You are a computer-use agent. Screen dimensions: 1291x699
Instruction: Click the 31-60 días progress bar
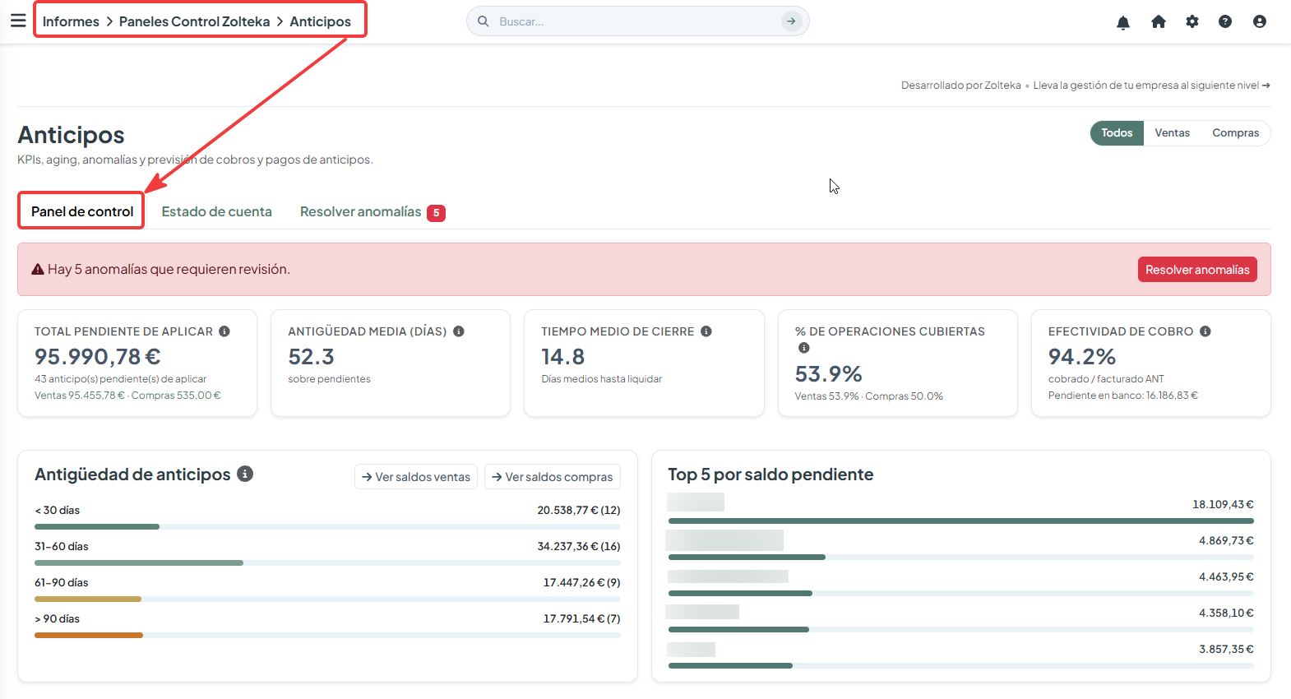point(327,562)
